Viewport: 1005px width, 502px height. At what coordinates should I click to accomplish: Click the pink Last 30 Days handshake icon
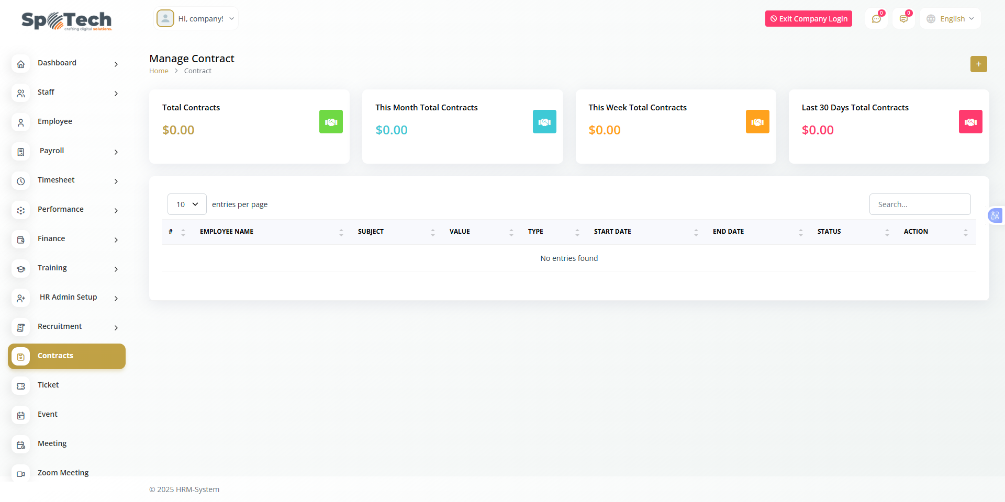pos(970,122)
